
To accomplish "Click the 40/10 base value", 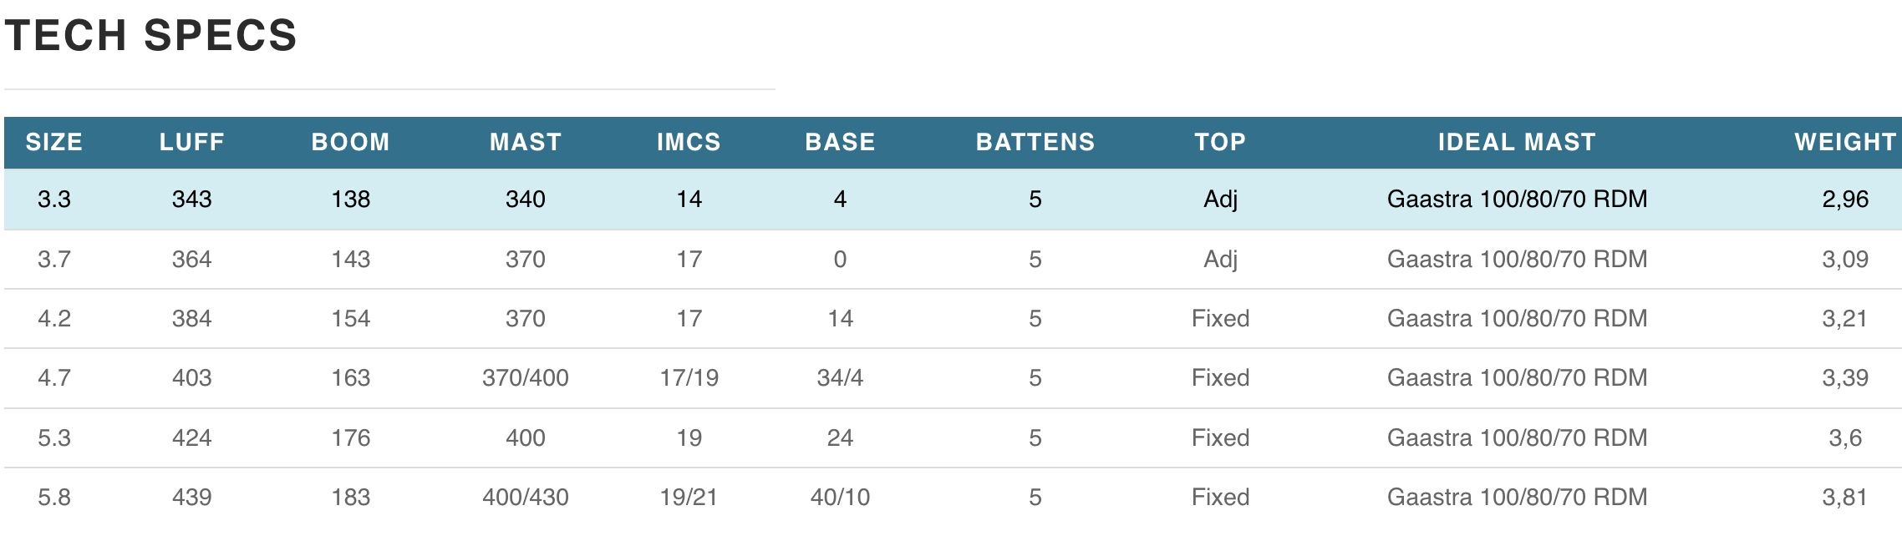I will pos(840,498).
